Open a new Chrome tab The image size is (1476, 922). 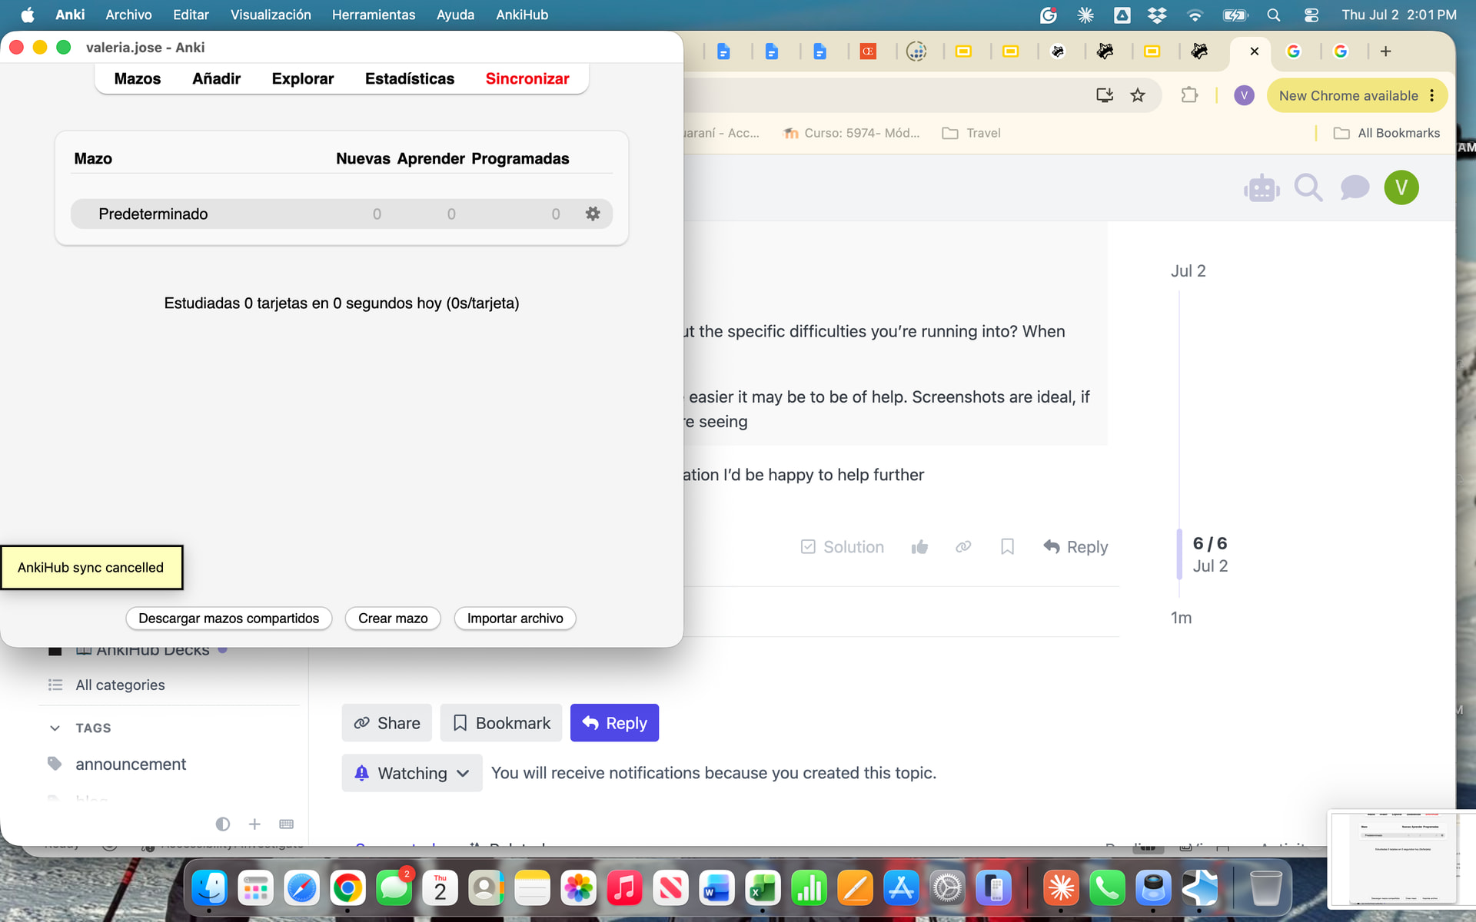pyautogui.click(x=1385, y=51)
